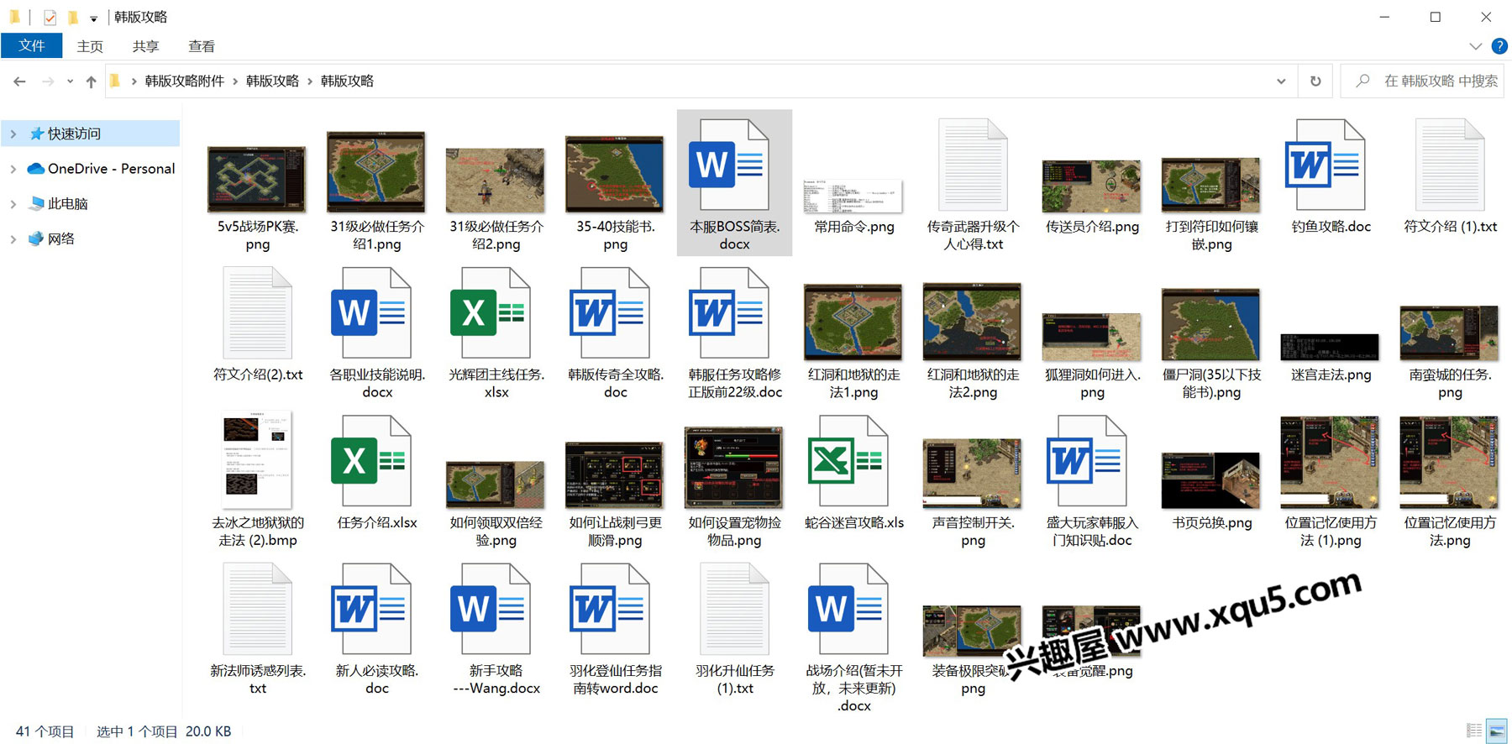Open the 文件 menu tab
The width and height of the screenshot is (1512, 744).
pos(32,46)
